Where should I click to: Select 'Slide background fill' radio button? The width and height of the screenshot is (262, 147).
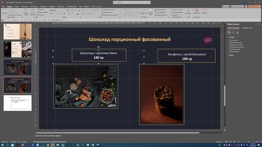230,51
